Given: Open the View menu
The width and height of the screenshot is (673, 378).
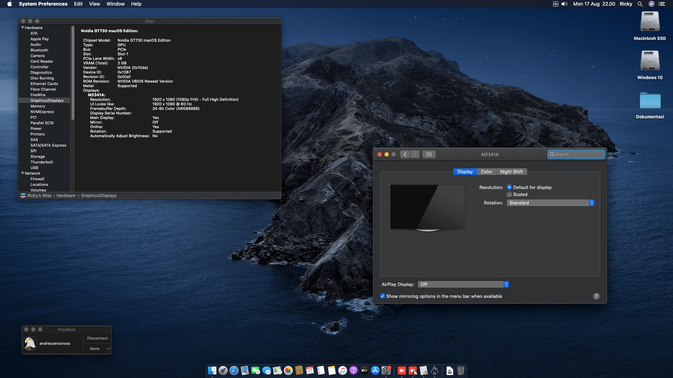Looking at the screenshot, I should pos(94,4).
